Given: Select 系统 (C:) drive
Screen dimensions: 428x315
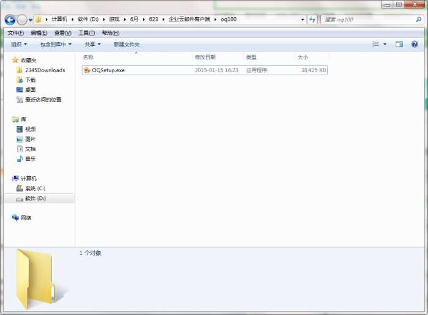Looking at the screenshot, I should point(35,188).
